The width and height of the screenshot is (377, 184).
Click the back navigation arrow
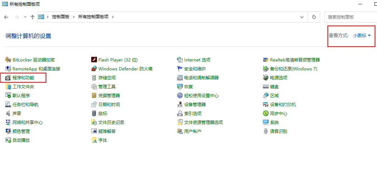tap(6, 17)
